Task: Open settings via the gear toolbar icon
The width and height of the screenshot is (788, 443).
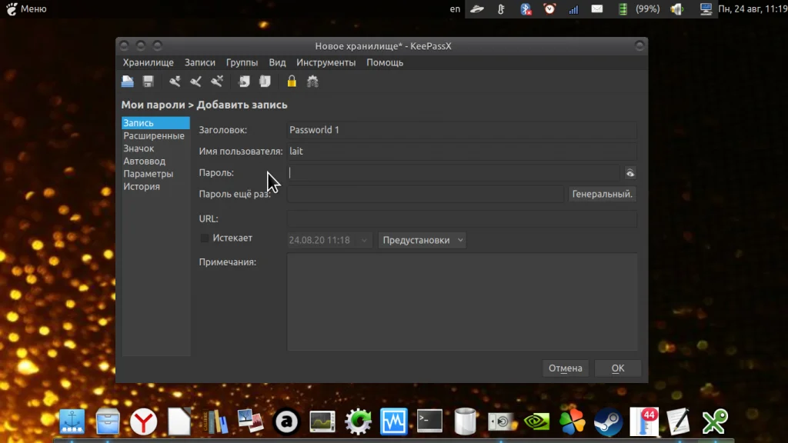Action: [x=312, y=82]
